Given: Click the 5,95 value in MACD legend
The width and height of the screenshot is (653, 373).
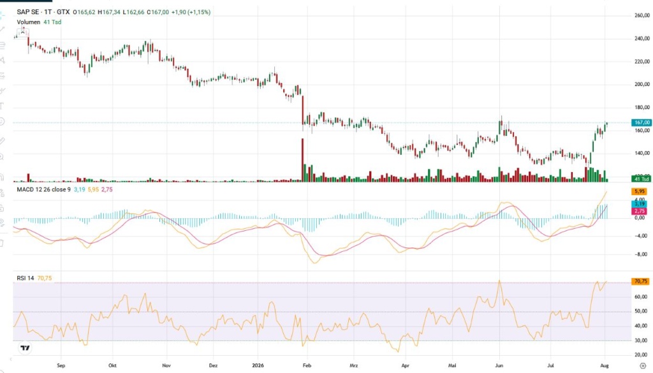Looking at the screenshot, I should click(93, 189).
